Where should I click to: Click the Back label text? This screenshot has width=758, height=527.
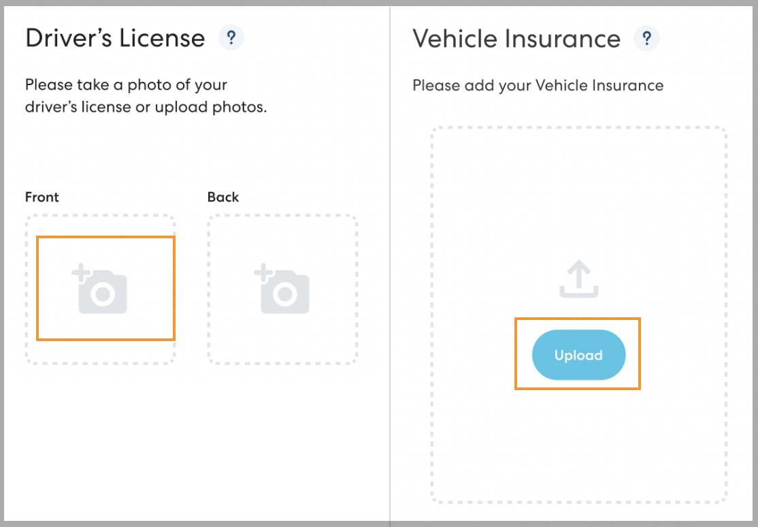[223, 197]
